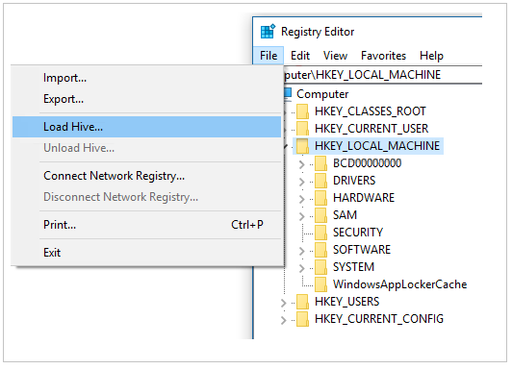Click the SAM folder icon
Screen dimensions: 512x369
coord(321,215)
